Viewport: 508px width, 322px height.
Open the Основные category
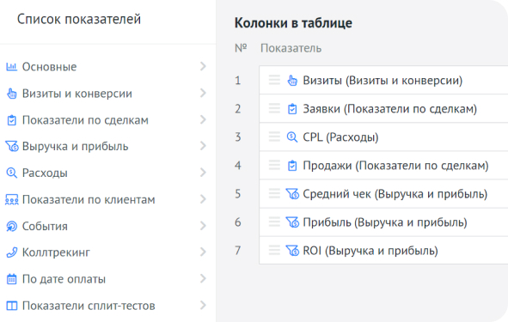click(x=49, y=67)
